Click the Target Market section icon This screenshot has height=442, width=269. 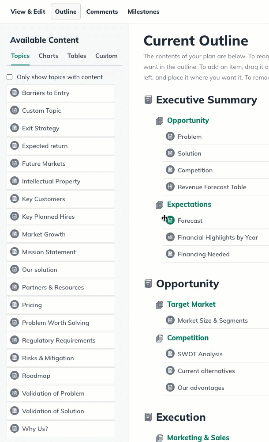point(160,305)
